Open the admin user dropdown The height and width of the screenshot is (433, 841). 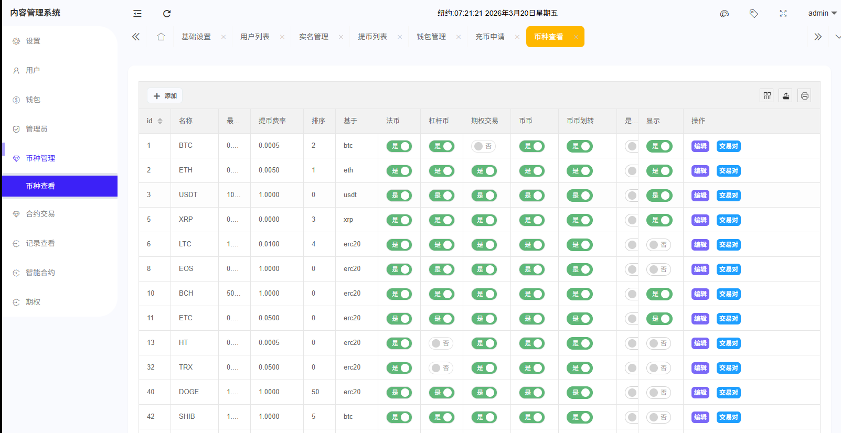point(822,13)
